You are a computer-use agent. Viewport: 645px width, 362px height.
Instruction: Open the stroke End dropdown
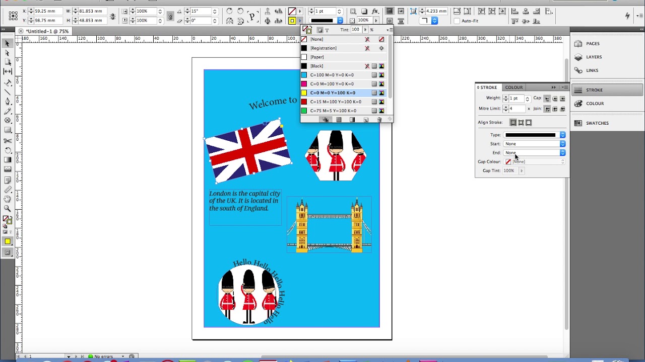click(534, 153)
